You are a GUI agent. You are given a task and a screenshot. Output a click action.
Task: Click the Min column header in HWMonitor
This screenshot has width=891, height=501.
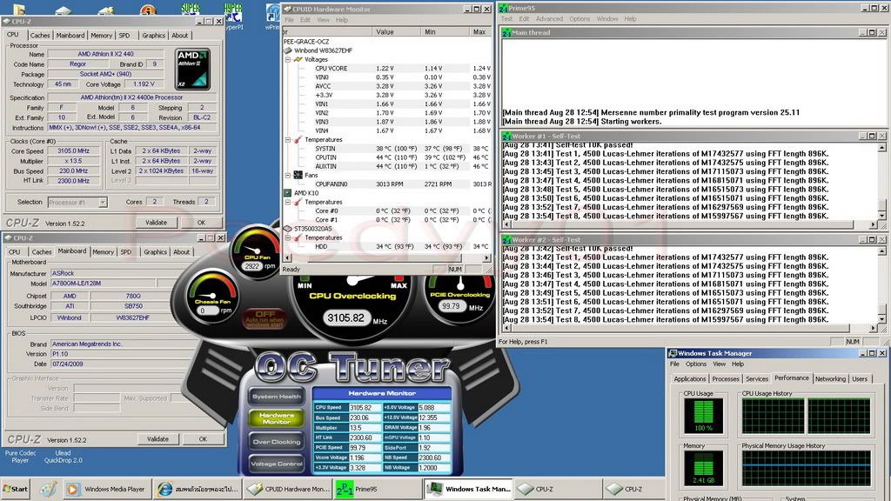(445, 32)
